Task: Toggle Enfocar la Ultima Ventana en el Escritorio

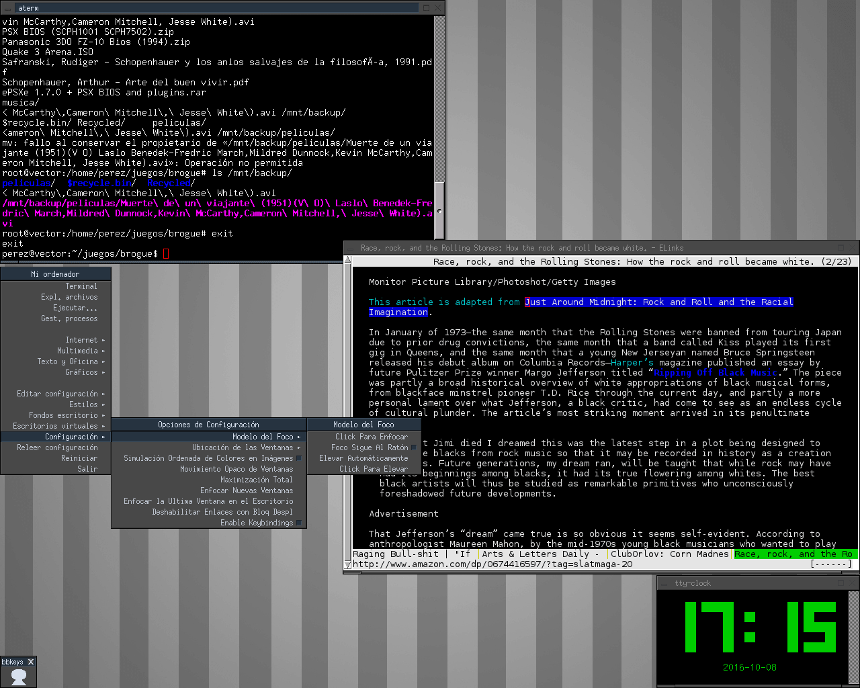Action: point(209,501)
